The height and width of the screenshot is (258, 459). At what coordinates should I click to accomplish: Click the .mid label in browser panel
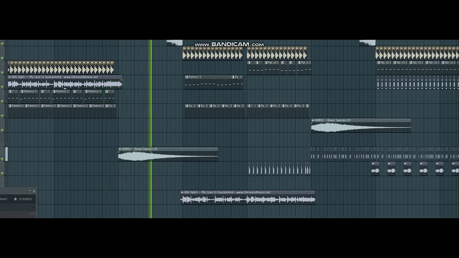click(32, 214)
